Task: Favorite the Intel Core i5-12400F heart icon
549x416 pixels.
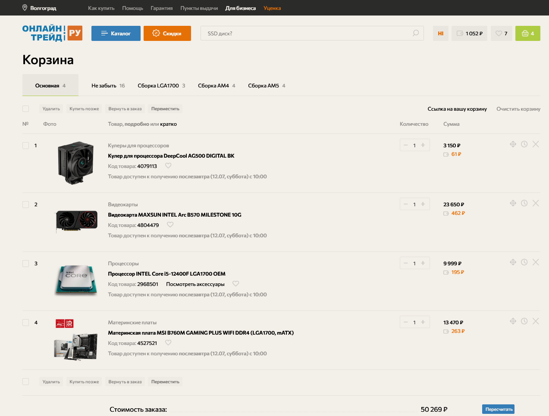Action: (235, 284)
